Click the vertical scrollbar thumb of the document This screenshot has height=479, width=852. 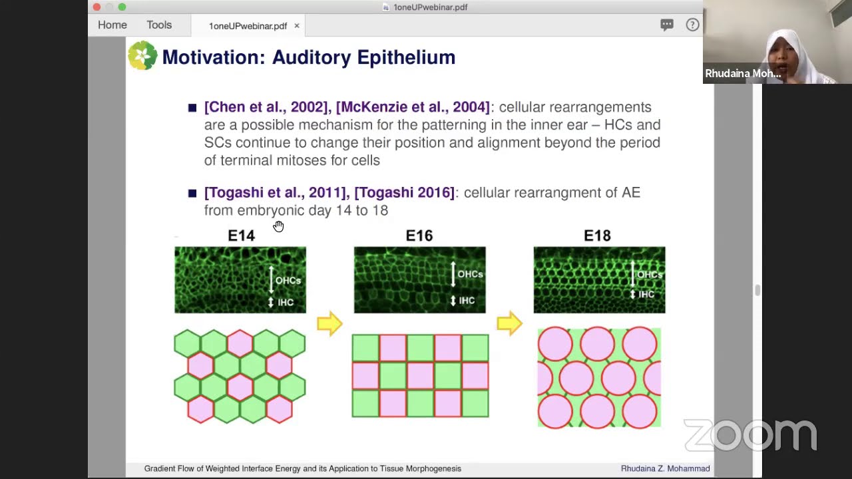coord(757,290)
